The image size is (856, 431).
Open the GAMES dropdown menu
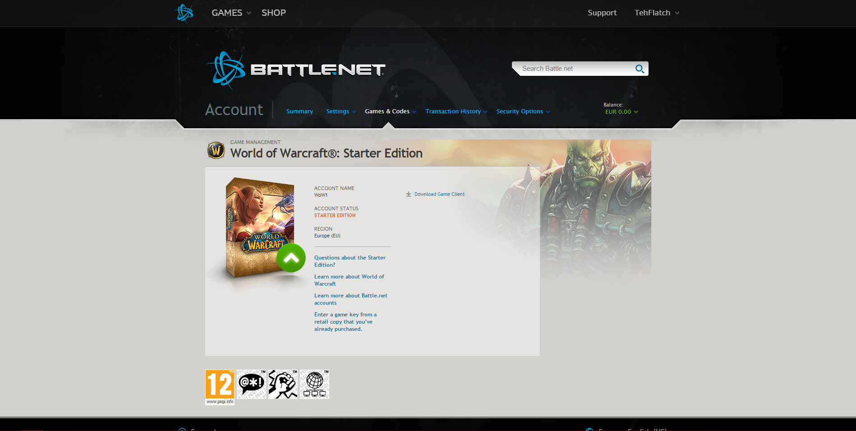click(231, 13)
